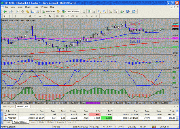The width and height of the screenshot is (180, 129).
Task: Switch timeframe to W1
Action: point(92,16)
